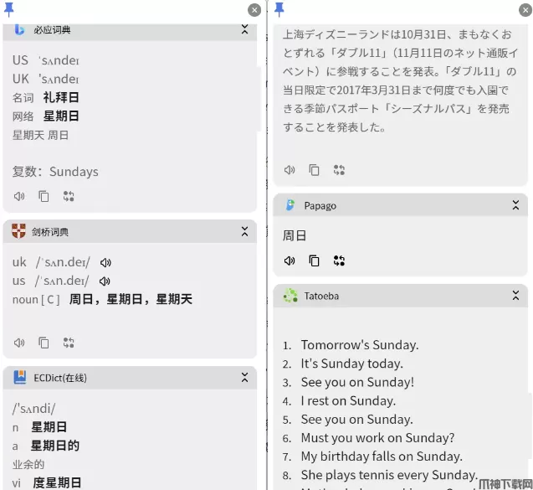Click the 必应词典 Bing logo
The width and height of the screenshot is (533, 490).
point(19,29)
